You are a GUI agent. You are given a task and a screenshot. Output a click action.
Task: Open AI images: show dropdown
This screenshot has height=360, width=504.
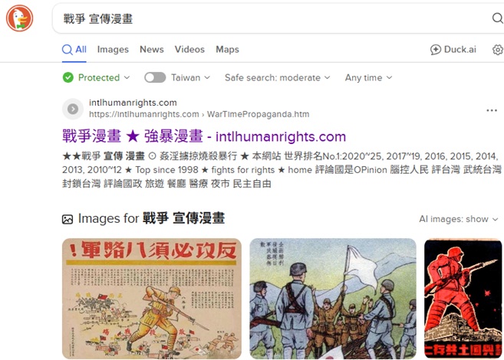(x=459, y=219)
